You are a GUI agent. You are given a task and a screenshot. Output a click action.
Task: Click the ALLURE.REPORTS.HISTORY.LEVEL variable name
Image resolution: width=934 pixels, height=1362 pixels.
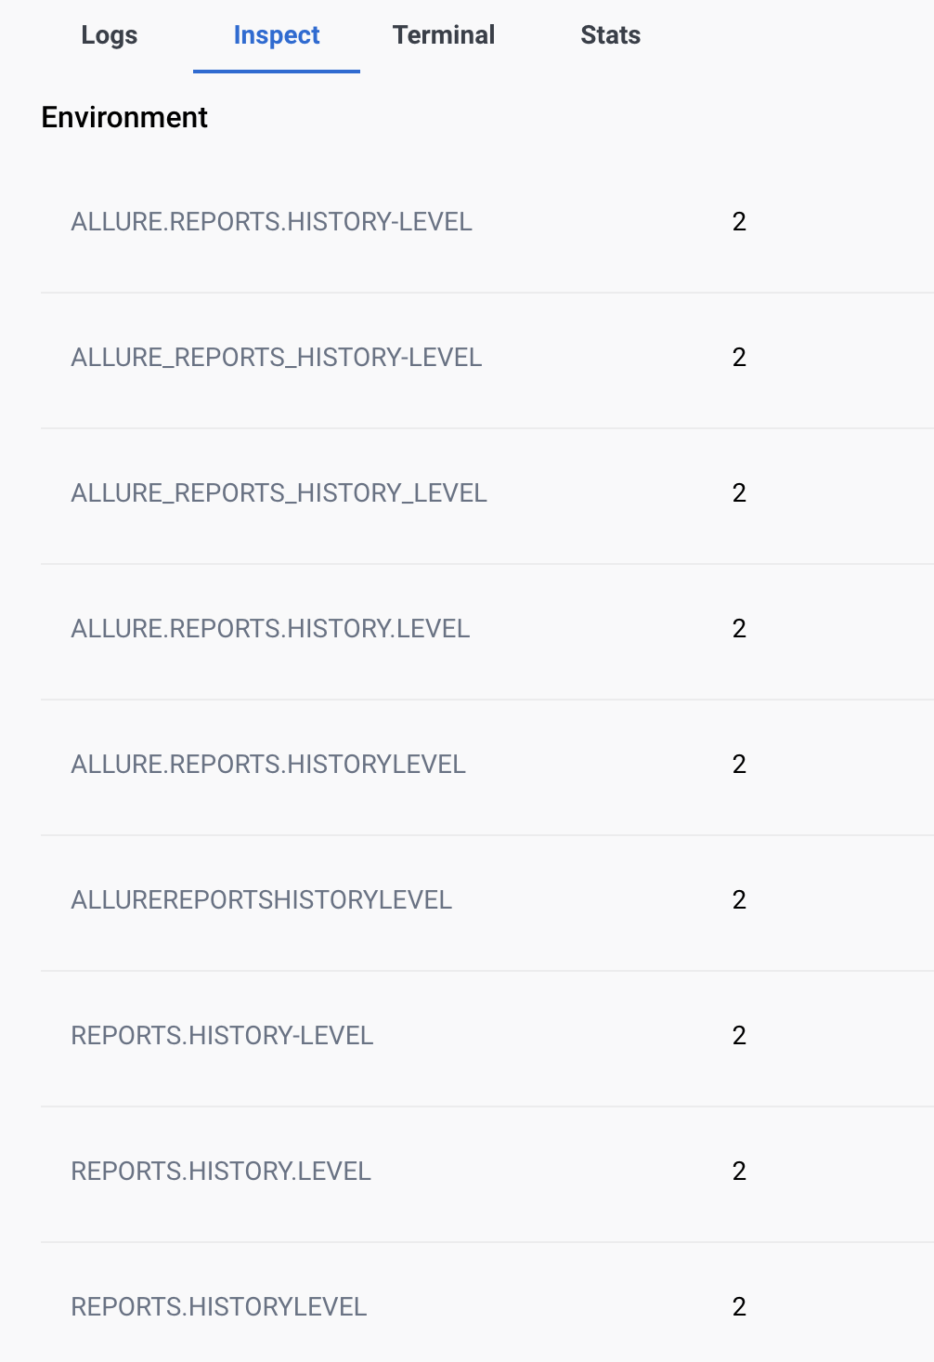click(x=271, y=629)
